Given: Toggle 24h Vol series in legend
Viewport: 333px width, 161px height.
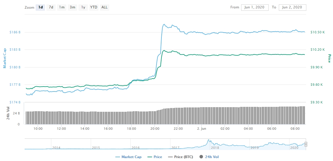Looking at the screenshot, I should (209, 157).
